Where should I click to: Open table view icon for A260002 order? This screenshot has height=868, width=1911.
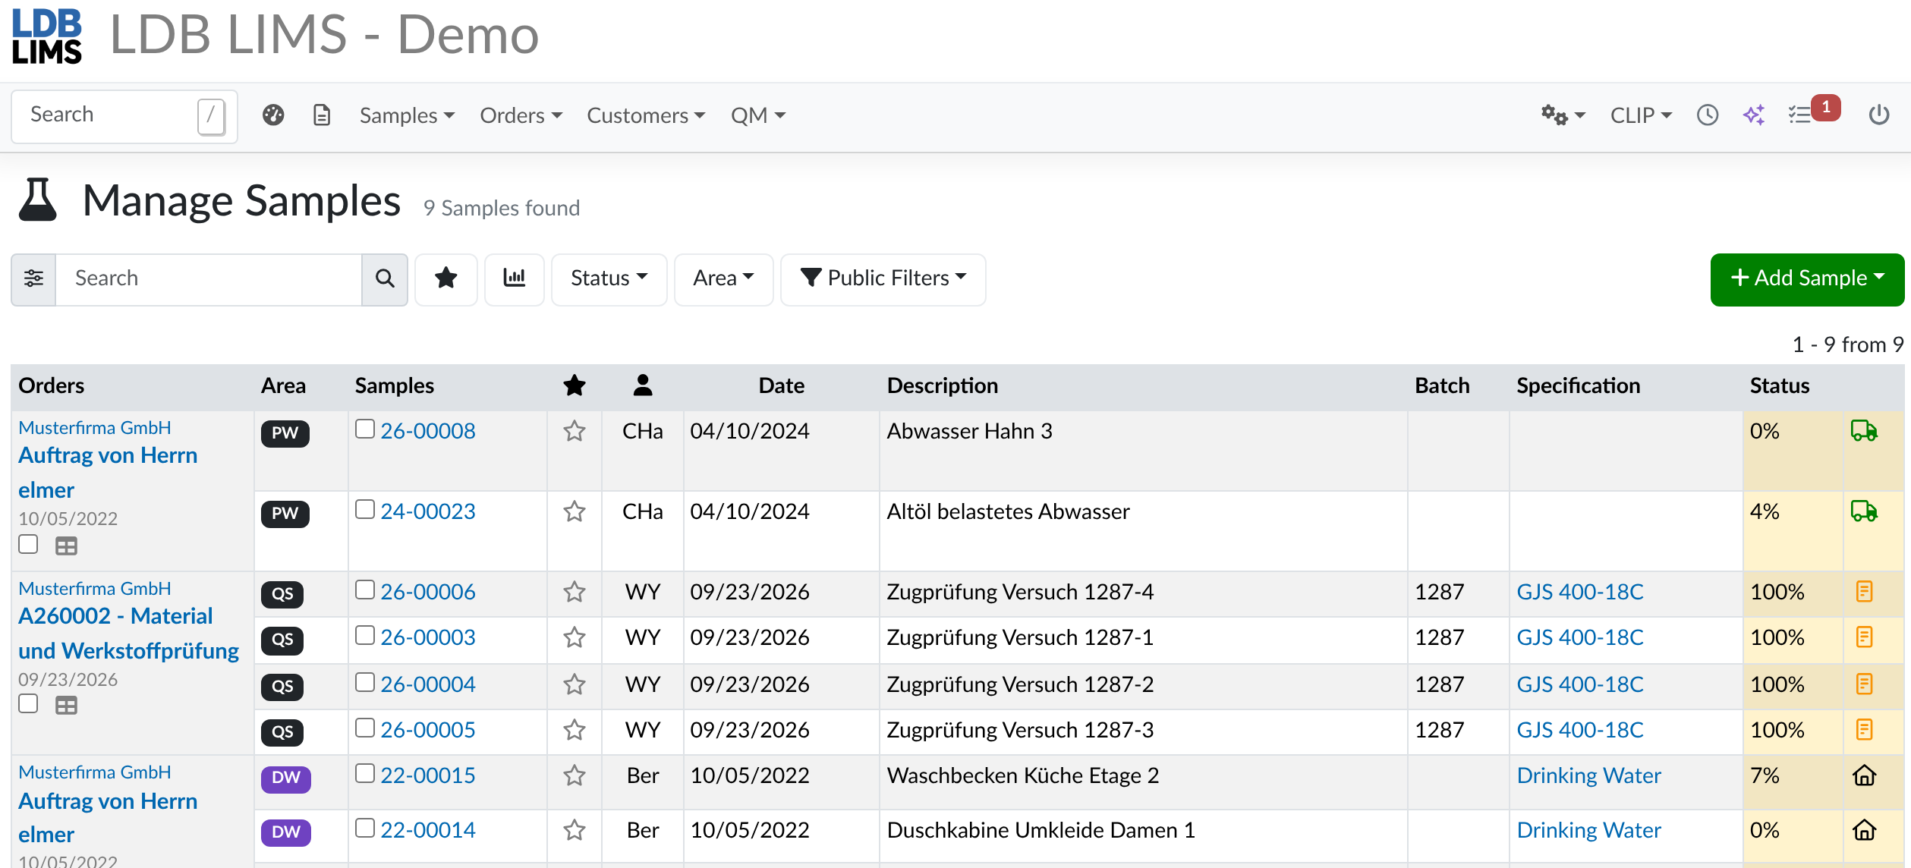pyautogui.click(x=66, y=706)
